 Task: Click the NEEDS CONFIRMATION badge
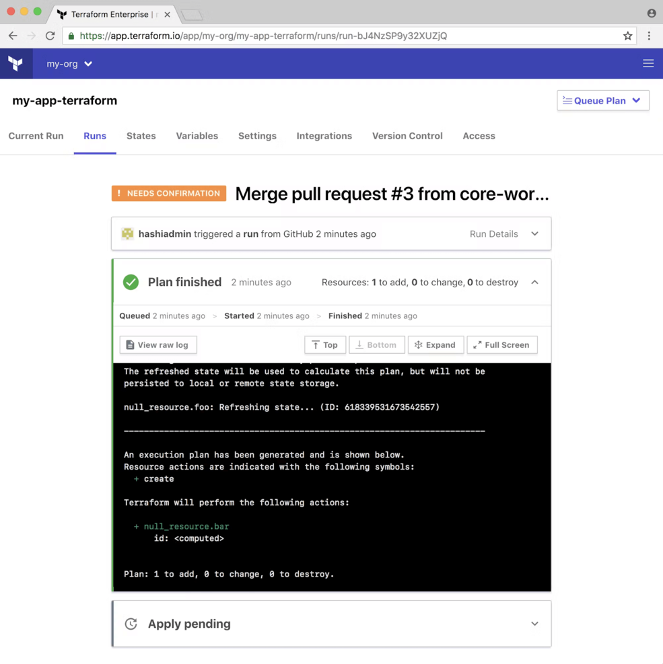pyautogui.click(x=168, y=193)
